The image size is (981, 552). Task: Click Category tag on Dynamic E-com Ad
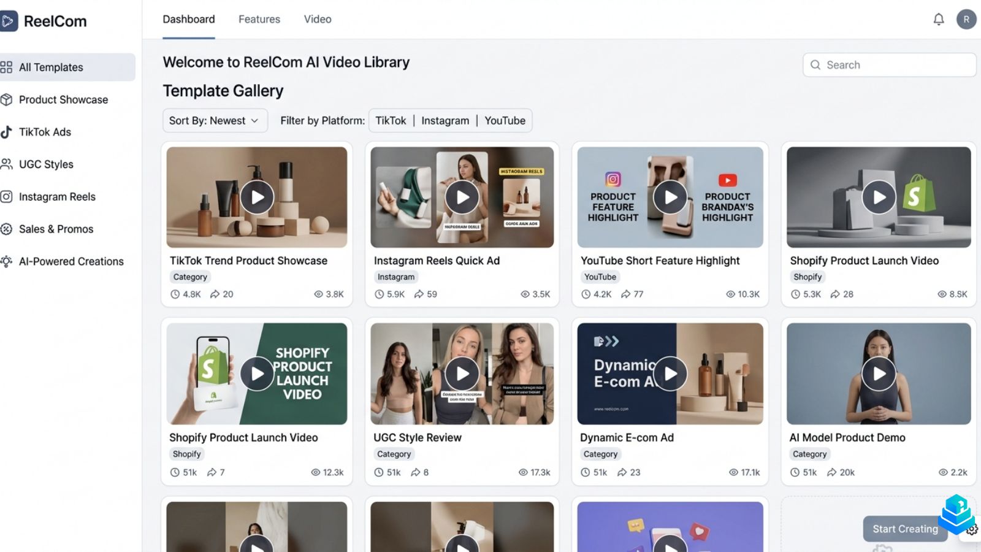[601, 454]
